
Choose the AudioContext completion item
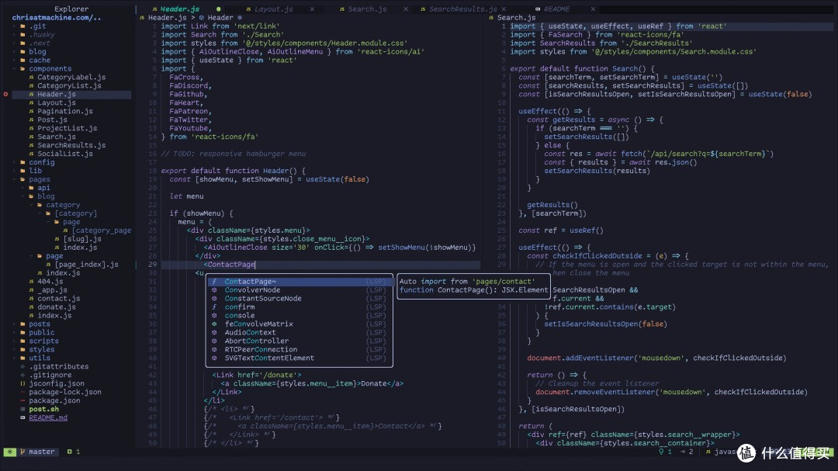pos(300,333)
